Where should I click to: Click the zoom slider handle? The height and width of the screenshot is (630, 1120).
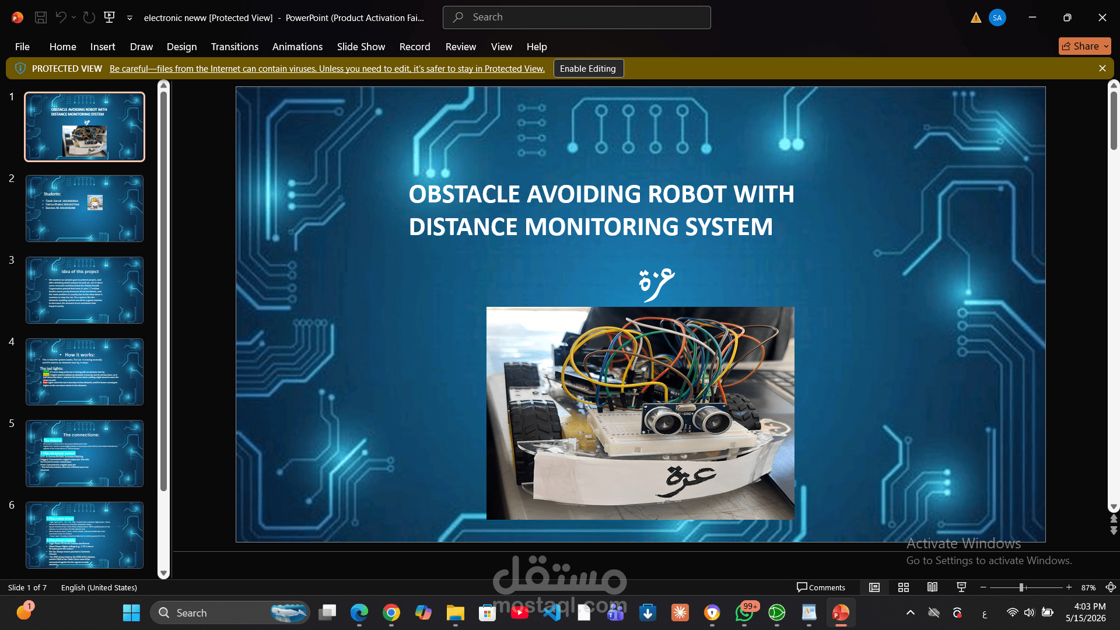pyautogui.click(x=1021, y=587)
